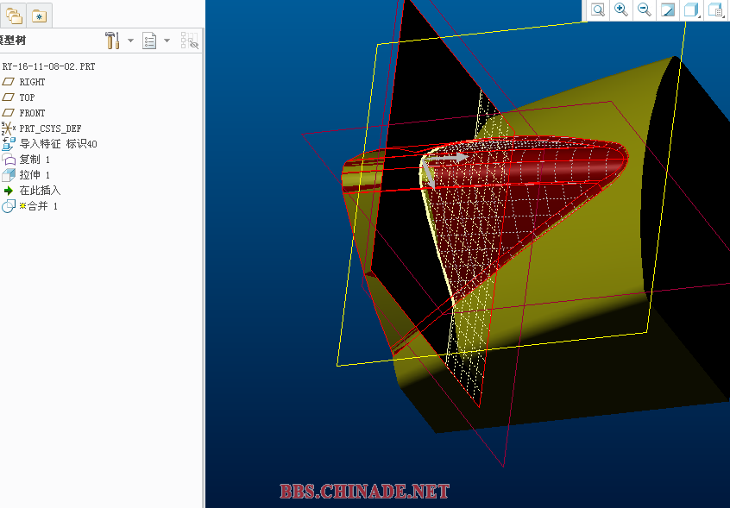Open the model tree hammer settings icon

112,41
